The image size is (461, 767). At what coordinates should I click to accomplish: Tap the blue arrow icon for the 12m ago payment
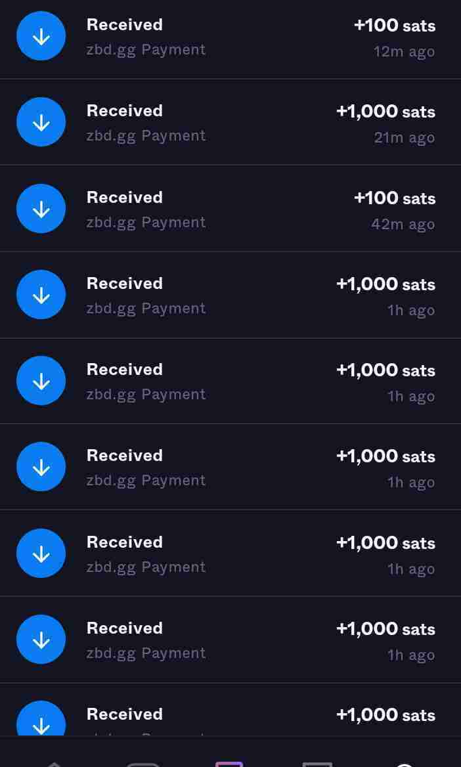pyautogui.click(x=41, y=36)
